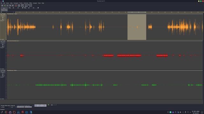Solo the orange top track

click(4, 15)
